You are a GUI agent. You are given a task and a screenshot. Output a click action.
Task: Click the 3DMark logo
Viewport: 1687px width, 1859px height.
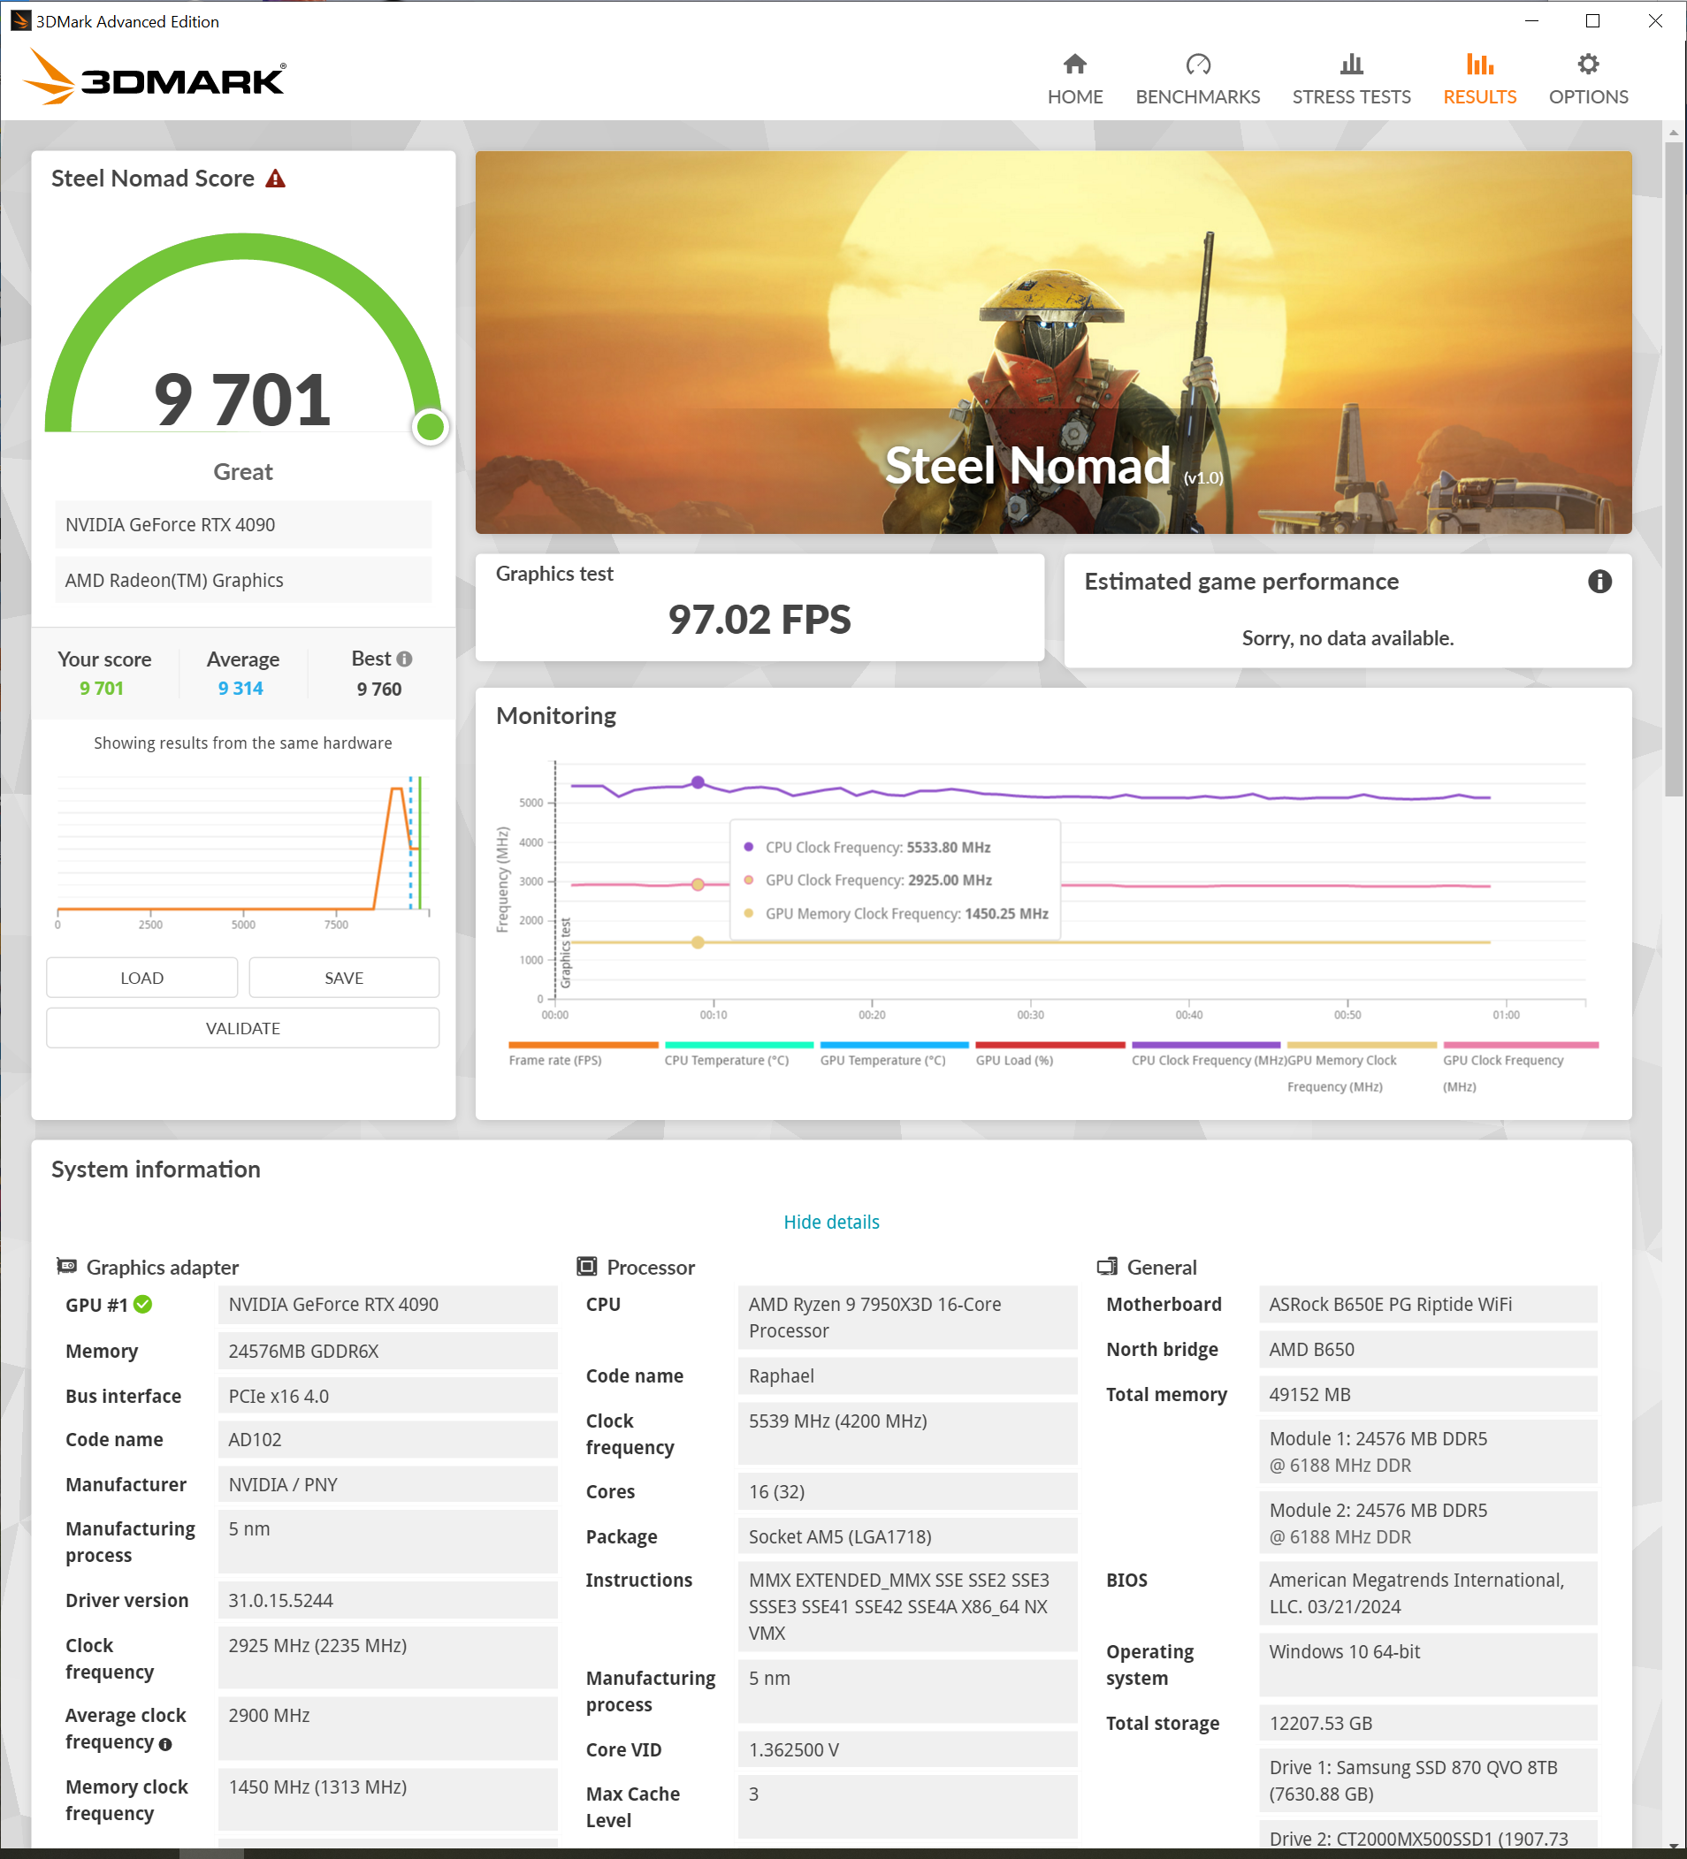(x=154, y=78)
